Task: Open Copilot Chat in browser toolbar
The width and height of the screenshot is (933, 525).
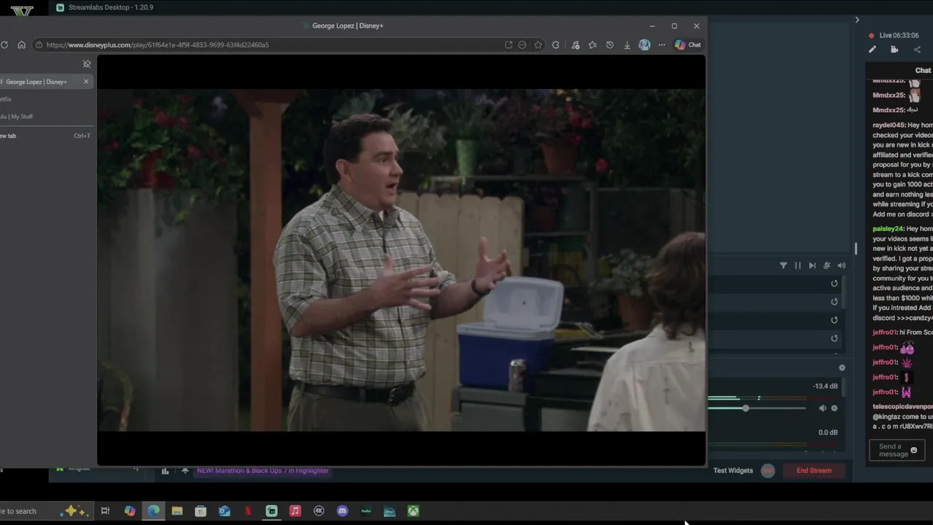Action: pyautogui.click(x=687, y=44)
